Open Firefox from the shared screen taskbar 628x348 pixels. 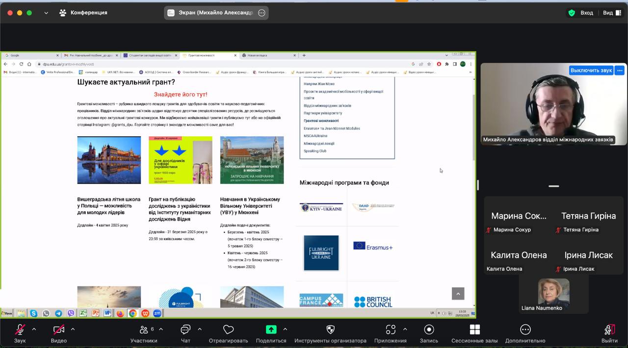(x=120, y=313)
